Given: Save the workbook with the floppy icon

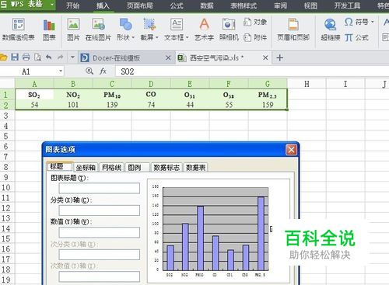Looking at the screenshot, I should point(15,57).
